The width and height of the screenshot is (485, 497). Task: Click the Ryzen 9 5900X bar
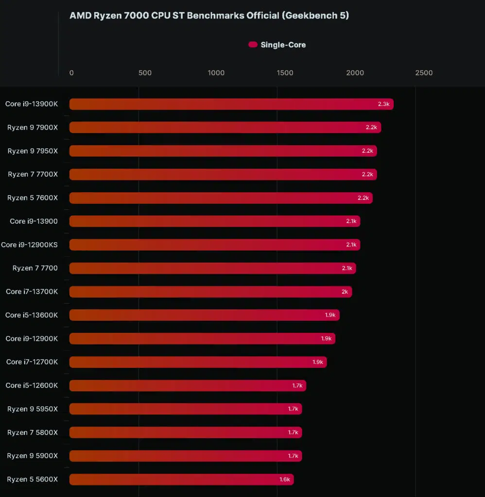click(x=186, y=456)
